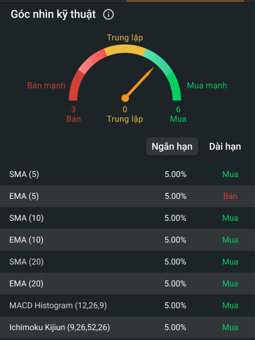Click the 6 Mua count under gauge

[178, 114]
